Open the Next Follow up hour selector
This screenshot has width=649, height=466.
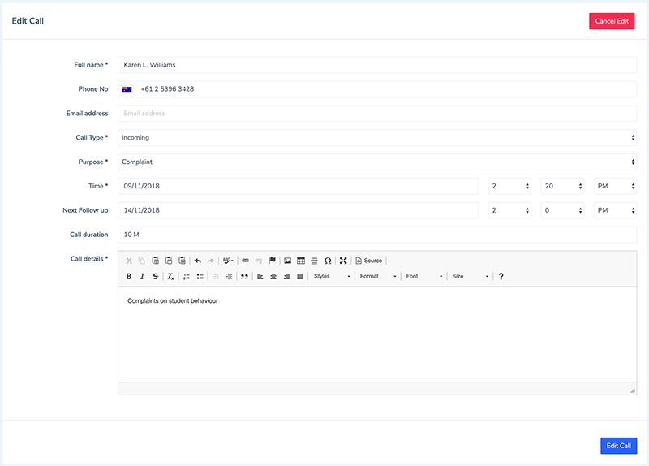point(509,210)
